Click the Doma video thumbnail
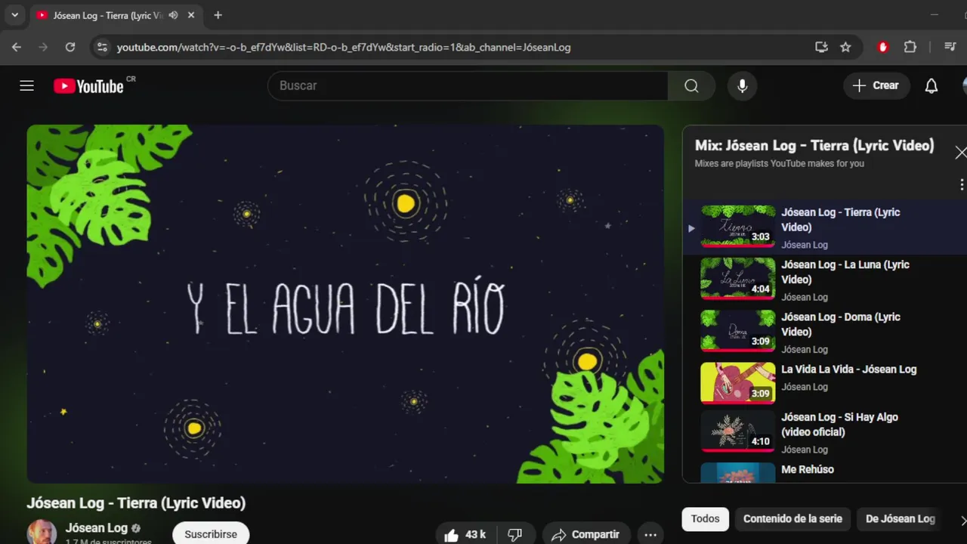 [x=738, y=331]
